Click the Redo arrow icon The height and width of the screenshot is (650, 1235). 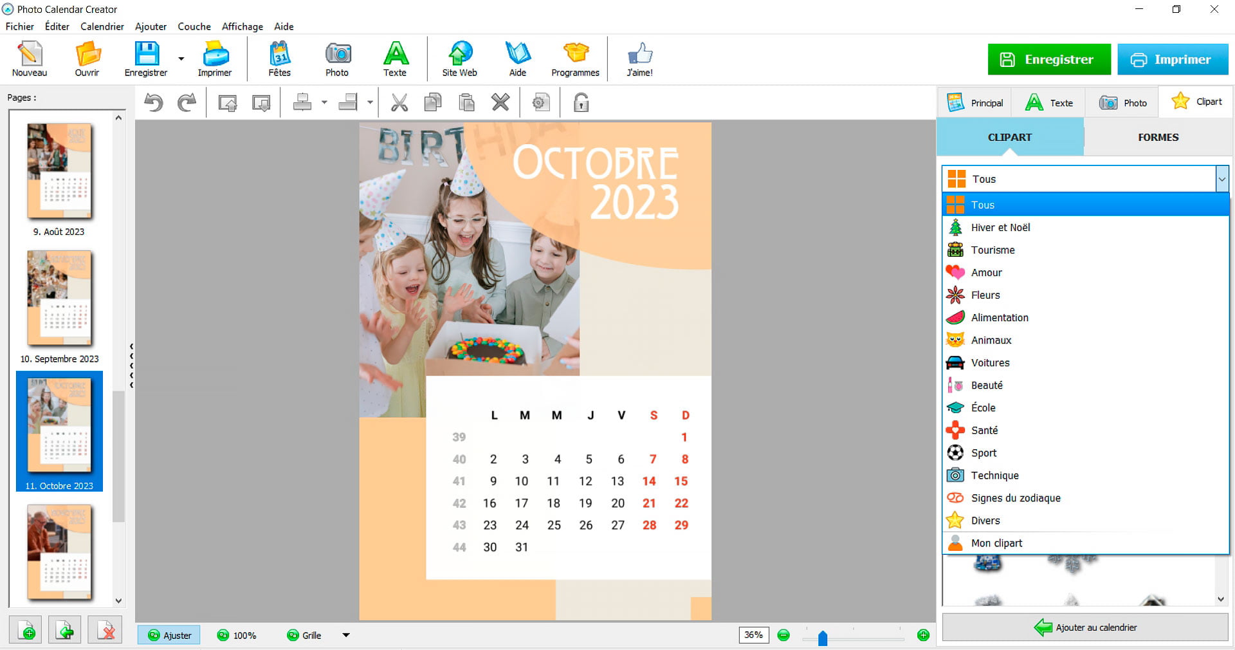(187, 102)
